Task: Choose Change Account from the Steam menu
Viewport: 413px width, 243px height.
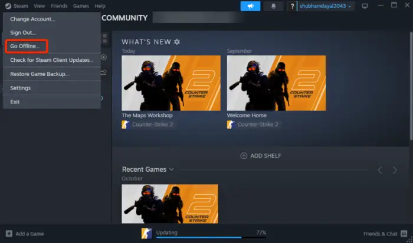Action: (x=52, y=19)
